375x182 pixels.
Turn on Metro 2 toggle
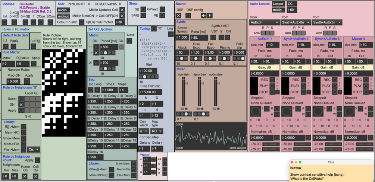click(x=96, y=63)
